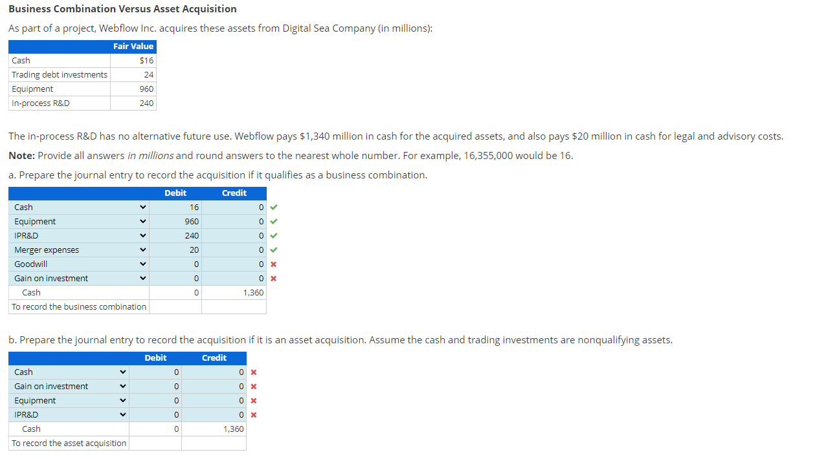Screen dimensions: 826x459
Task: Edit the IPR&D credit field in part a
Action: [x=234, y=236]
